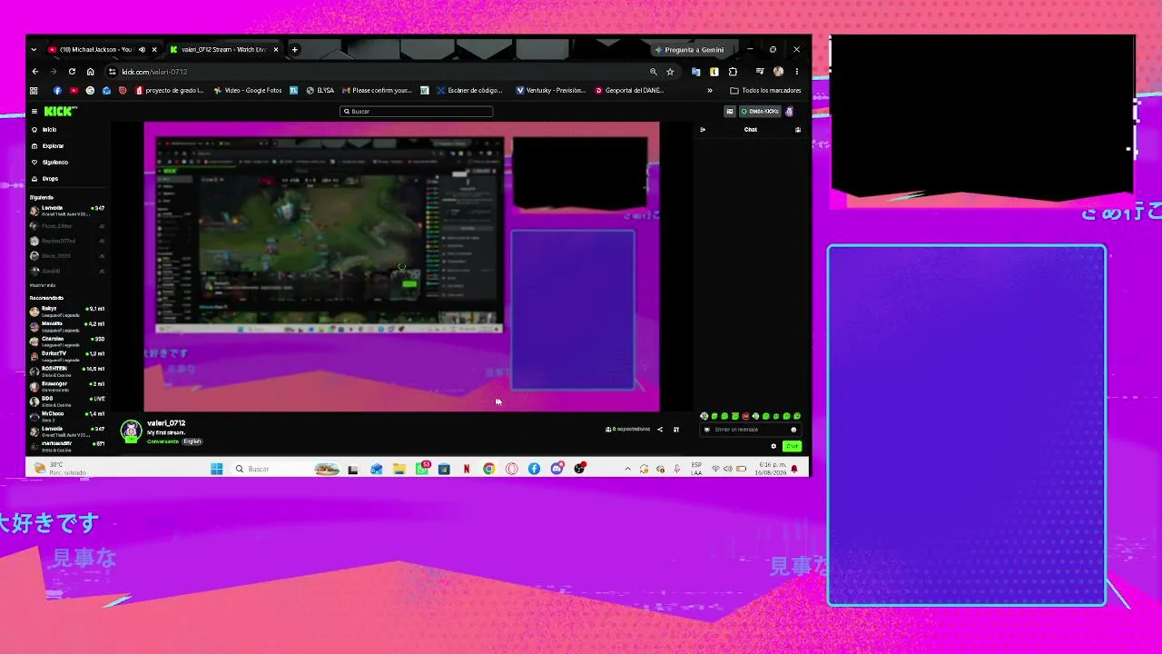This screenshot has height=654, width=1162.
Task: Open the Chrome apps grid shortcut
Action: (x=34, y=91)
